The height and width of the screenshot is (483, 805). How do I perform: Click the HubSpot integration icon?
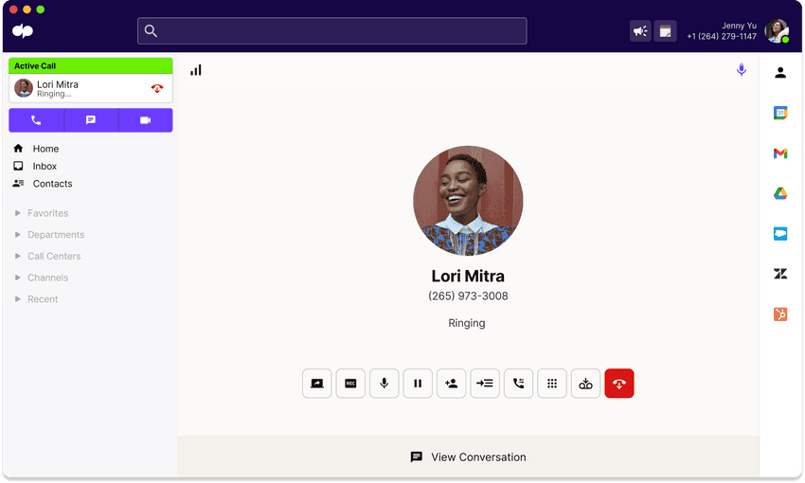[x=780, y=314]
